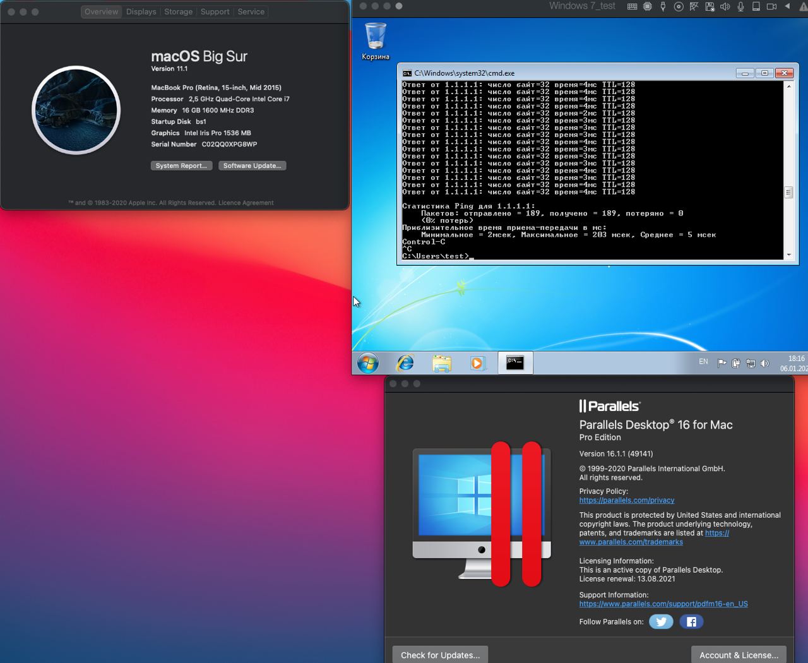The height and width of the screenshot is (663, 808).
Task: Open Action Center flag icon in Windows tray
Action: [722, 363]
